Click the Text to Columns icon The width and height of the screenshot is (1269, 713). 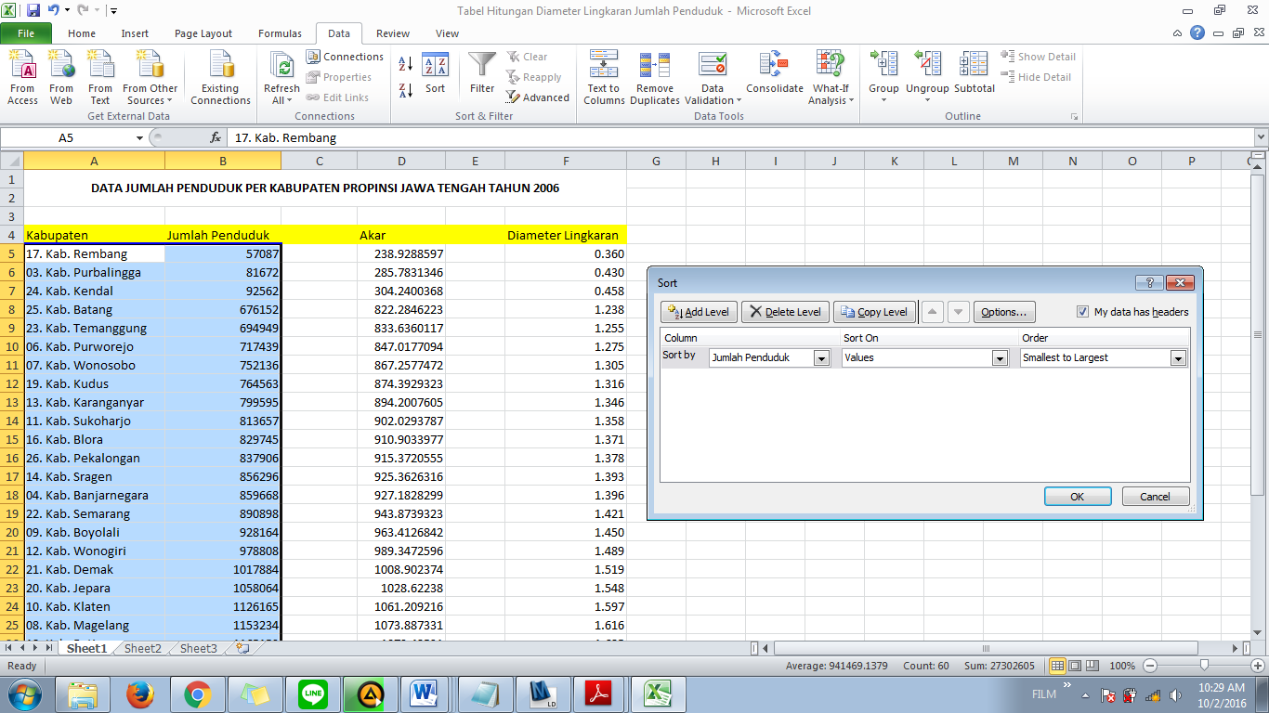tap(604, 78)
